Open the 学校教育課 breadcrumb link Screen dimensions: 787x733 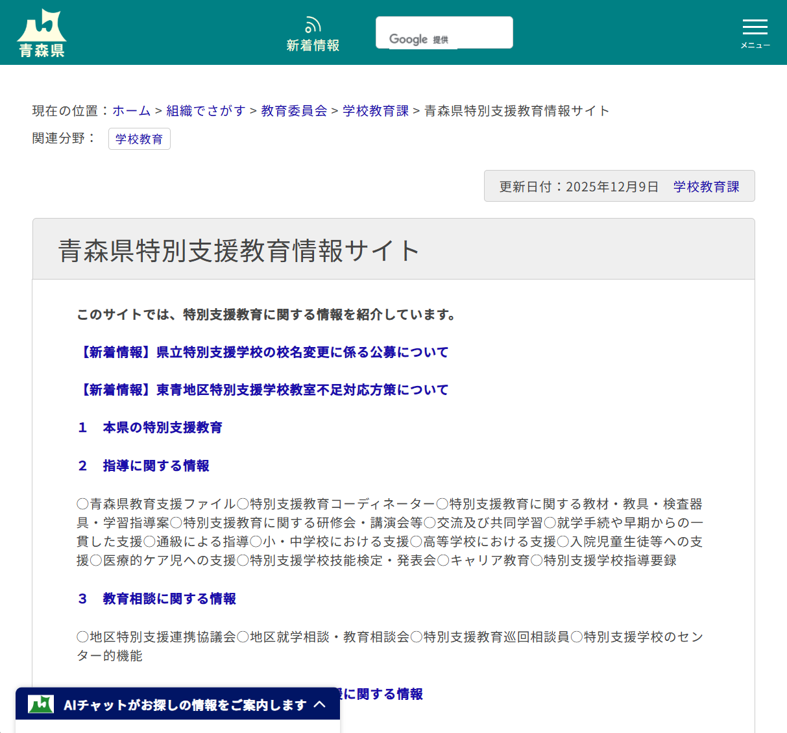pyautogui.click(x=375, y=111)
